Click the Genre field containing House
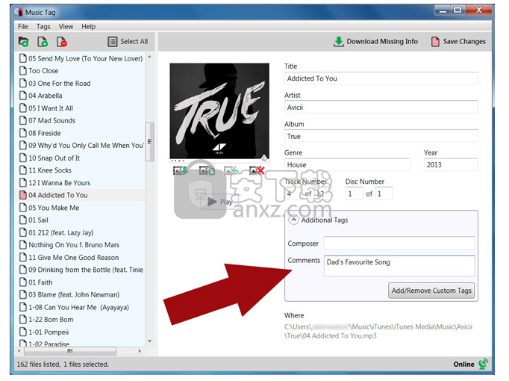 pos(347,164)
